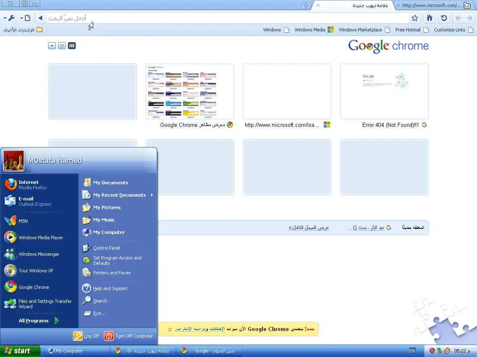
Task: Click the forward navigation arrow
Action: (x=470, y=18)
